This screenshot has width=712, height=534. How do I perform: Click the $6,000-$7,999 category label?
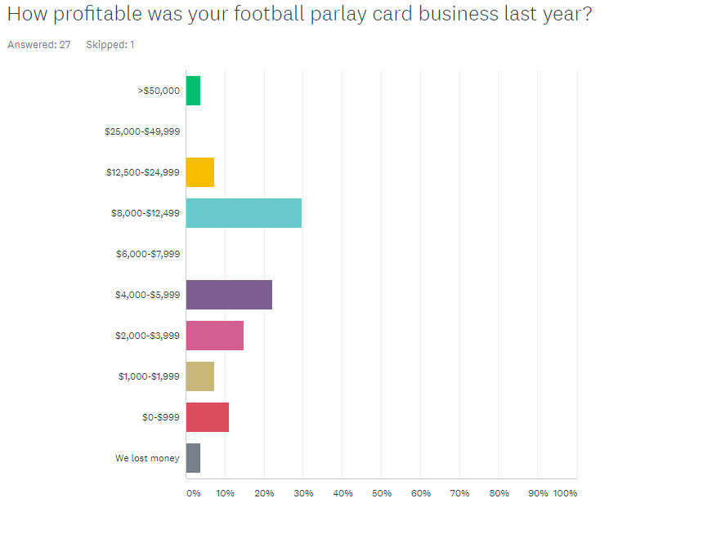[148, 254]
